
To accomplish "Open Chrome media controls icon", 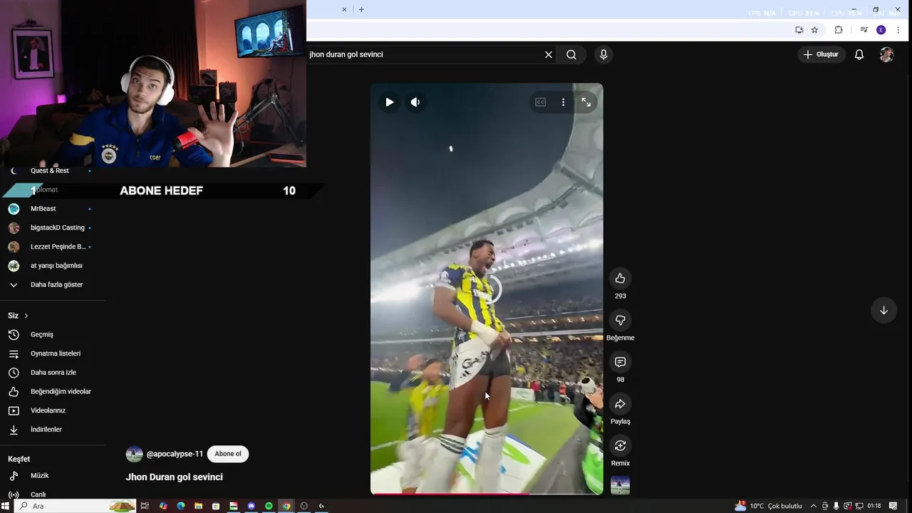I will pyautogui.click(x=864, y=30).
